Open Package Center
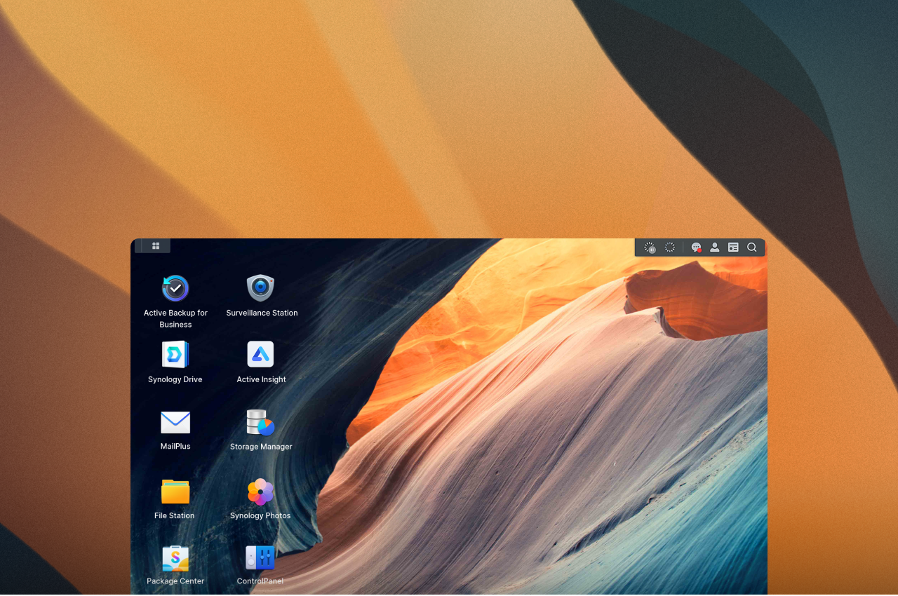Viewport: 898px width, 596px height. point(175,558)
